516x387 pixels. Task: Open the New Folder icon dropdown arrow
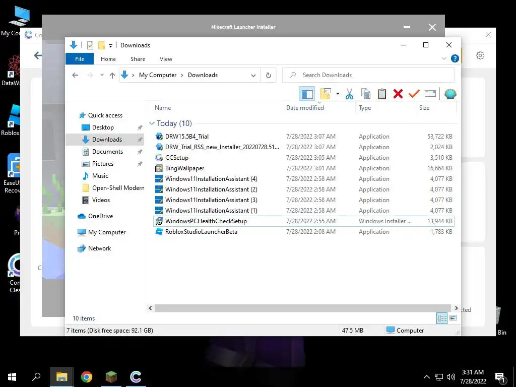338,94
